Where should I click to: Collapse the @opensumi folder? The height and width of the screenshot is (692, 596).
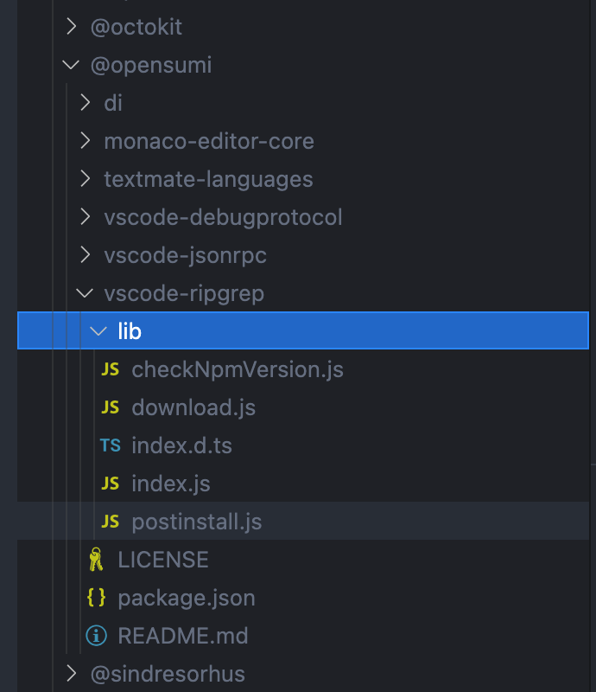(x=71, y=64)
